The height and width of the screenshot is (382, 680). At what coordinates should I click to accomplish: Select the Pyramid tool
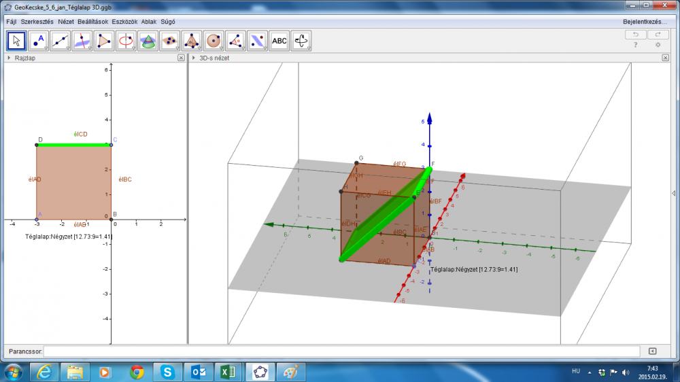[192, 41]
